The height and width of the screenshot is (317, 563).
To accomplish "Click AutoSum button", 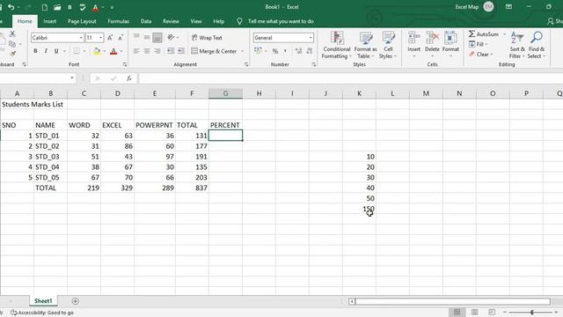I will point(484,34).
